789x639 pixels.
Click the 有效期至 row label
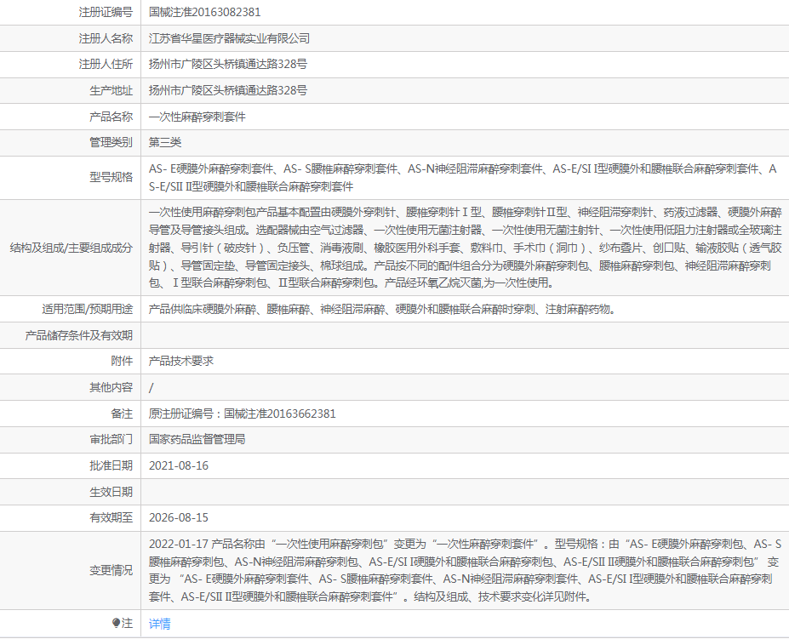[111, 517]
